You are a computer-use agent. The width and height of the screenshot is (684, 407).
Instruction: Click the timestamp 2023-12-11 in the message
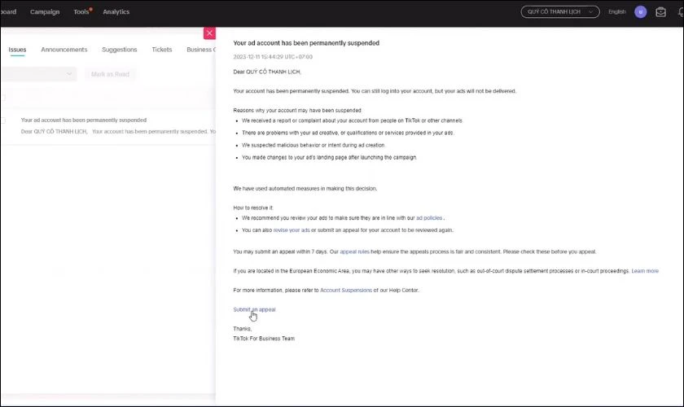coord(273,57)
